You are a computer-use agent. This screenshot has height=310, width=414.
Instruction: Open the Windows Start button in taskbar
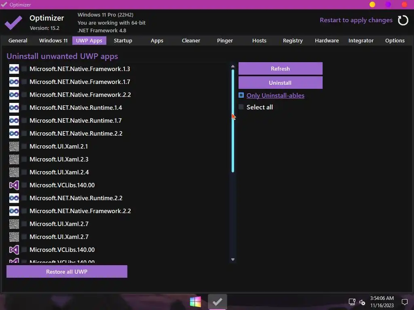195,302
